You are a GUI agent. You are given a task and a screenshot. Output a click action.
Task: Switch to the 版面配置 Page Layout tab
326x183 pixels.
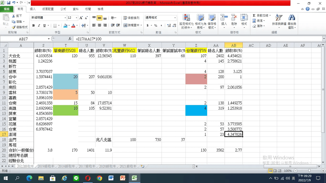pos(48,9)
